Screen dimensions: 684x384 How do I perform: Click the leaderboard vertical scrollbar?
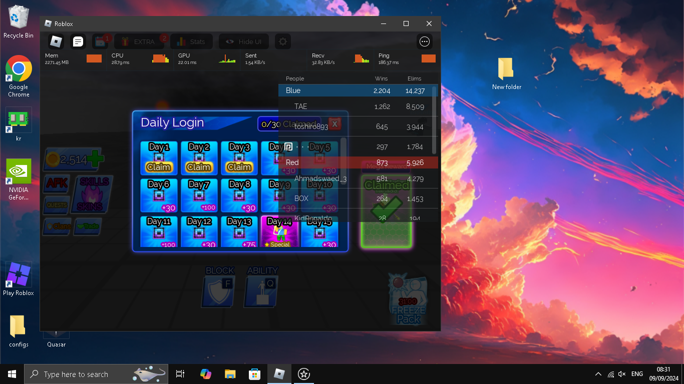tap(434, 120)
